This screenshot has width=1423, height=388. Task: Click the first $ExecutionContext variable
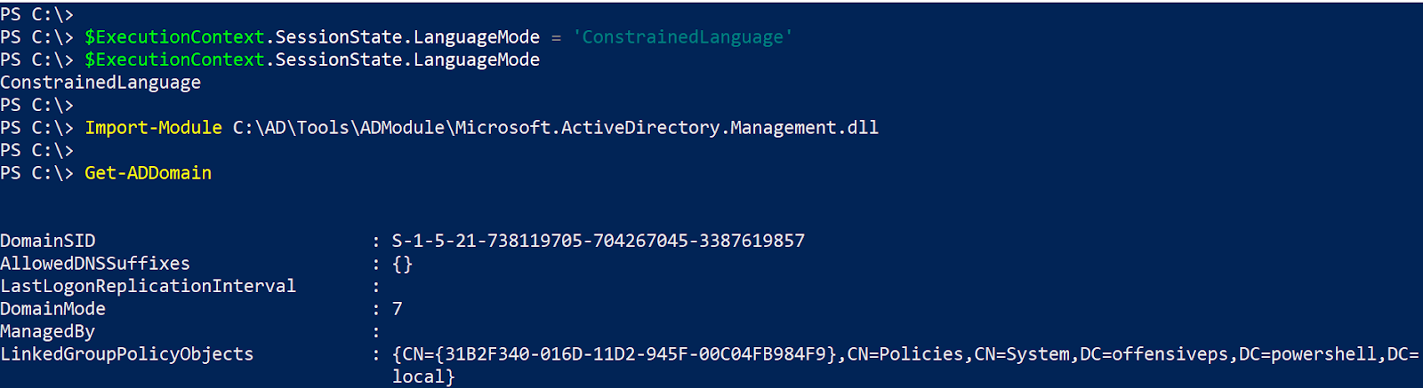(x=174, y=37)
